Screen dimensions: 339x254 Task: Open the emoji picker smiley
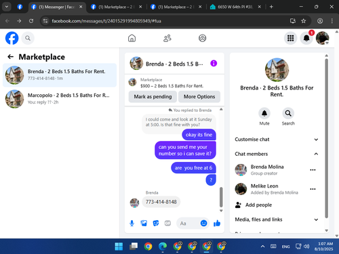click(203, 224)
